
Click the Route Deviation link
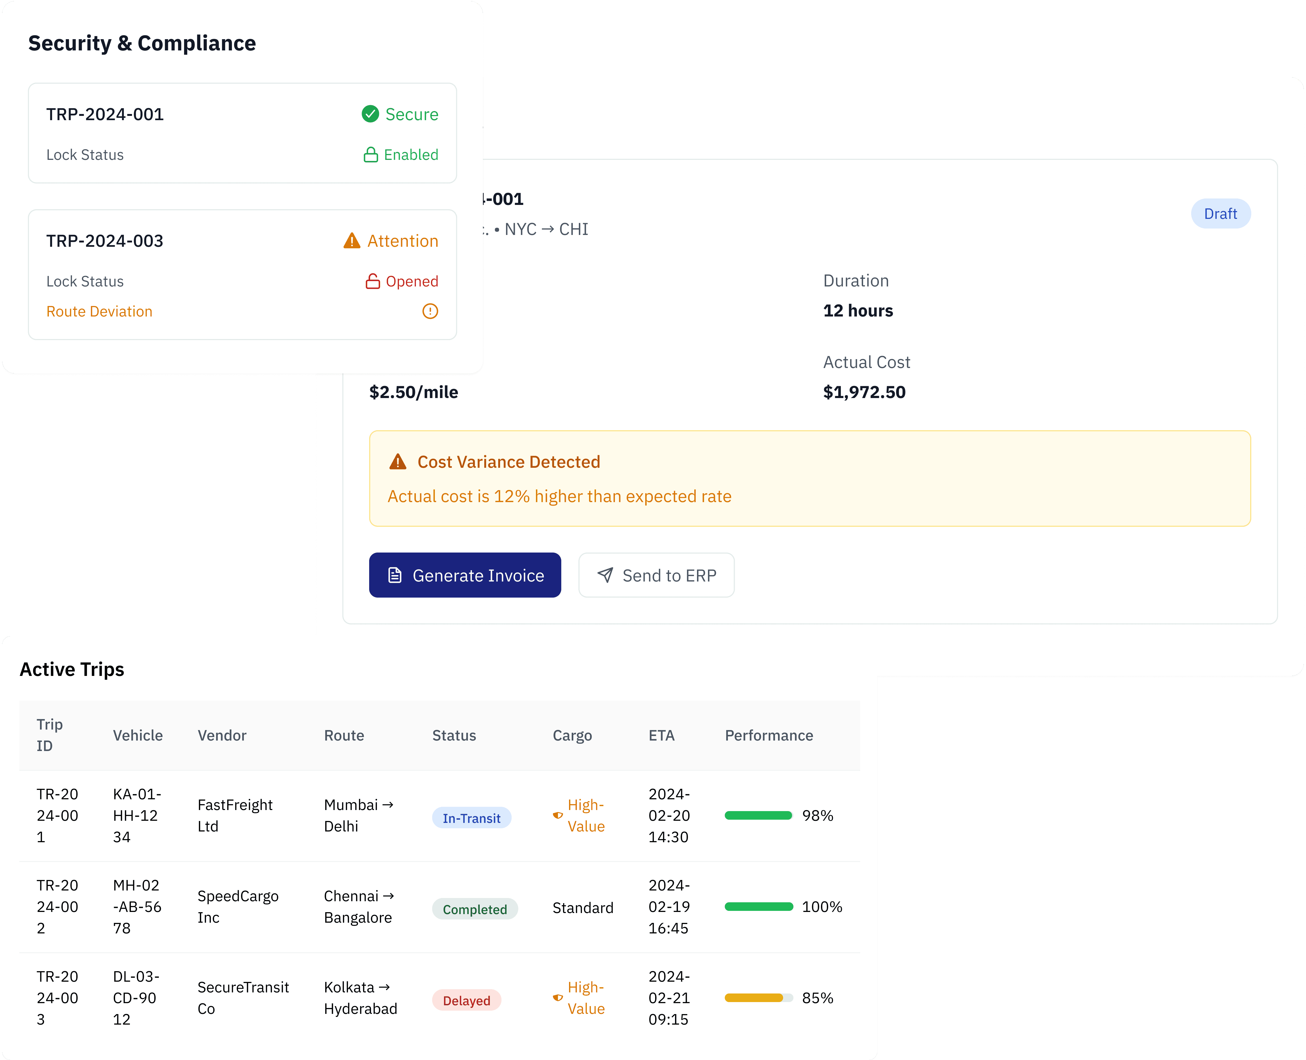point(100,311)
